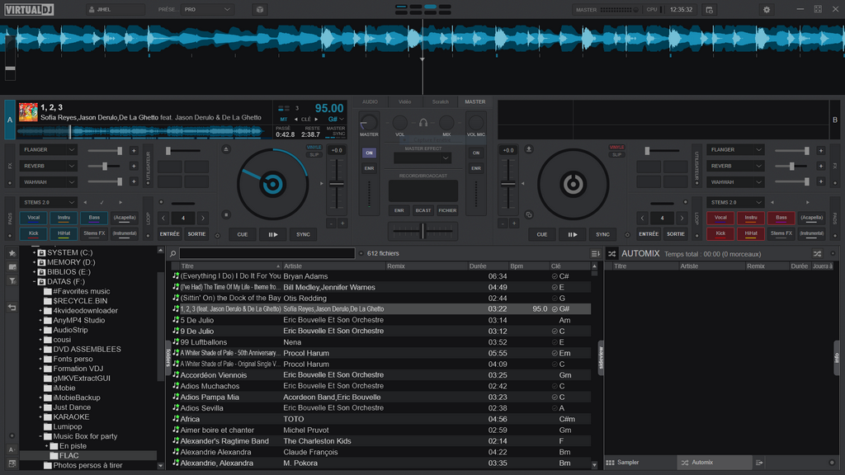Toggle master tempo MT on deck A
The image size is (845, 475).
pyautogui.click(x=284, y=120)
